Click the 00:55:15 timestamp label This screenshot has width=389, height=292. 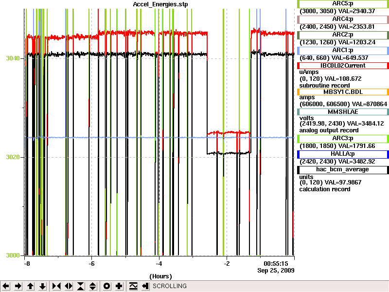click(276, 264)
